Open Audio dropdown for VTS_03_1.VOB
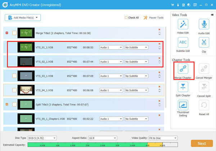 pyautogui.click(x=111, y=76)
